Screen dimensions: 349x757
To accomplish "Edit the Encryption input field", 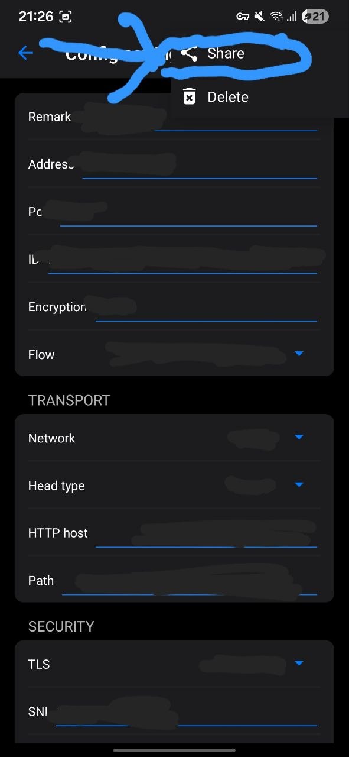I will click(x=206, y=308).
